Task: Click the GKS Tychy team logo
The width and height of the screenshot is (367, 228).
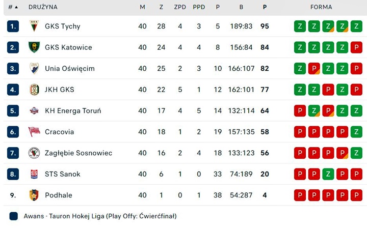Action: click(x=34, y=26)
